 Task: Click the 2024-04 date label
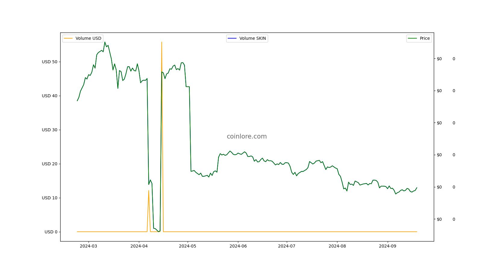[x=139, y=246]
